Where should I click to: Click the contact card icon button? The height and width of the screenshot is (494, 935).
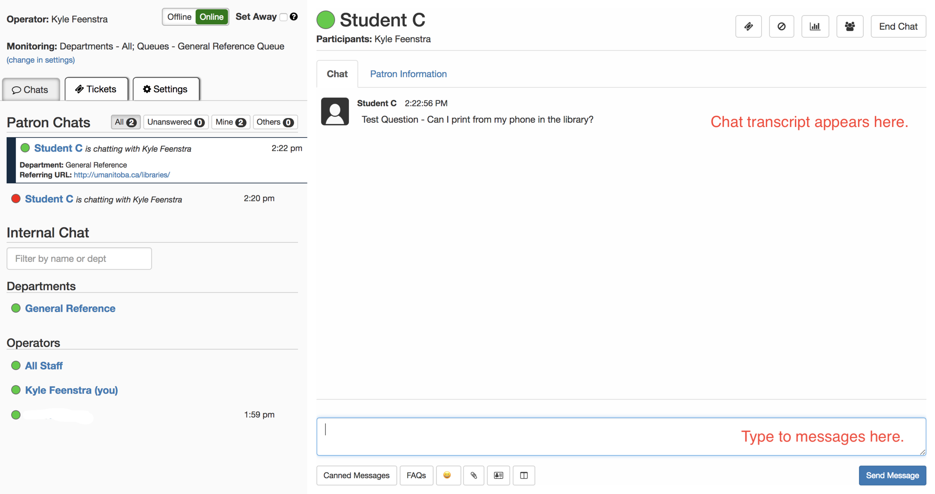pos(498,475)
